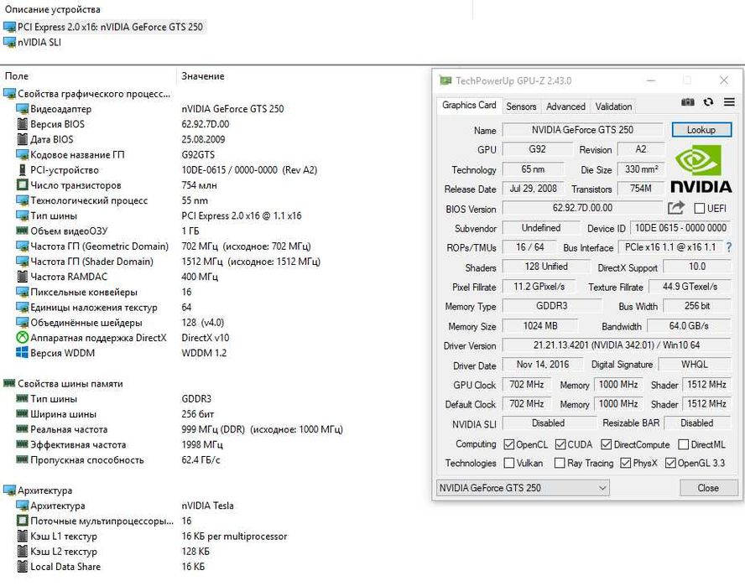Close the GPU-Z window with X

tap(724, 80)
